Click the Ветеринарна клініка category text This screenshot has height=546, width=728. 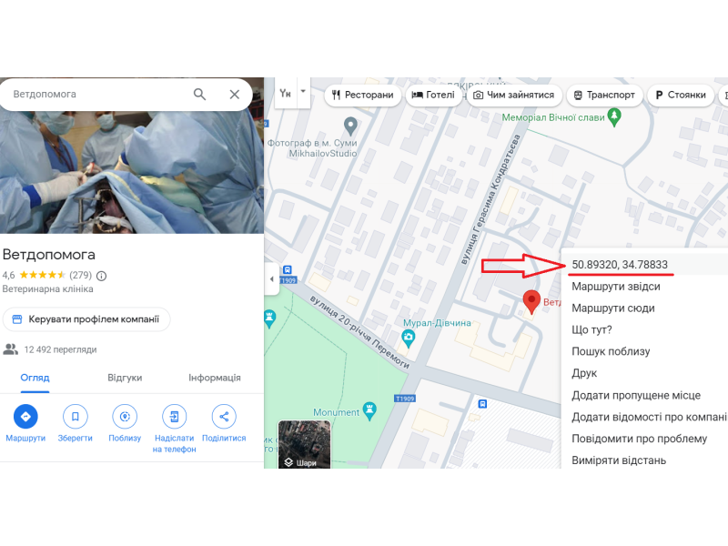click(48, 289)
